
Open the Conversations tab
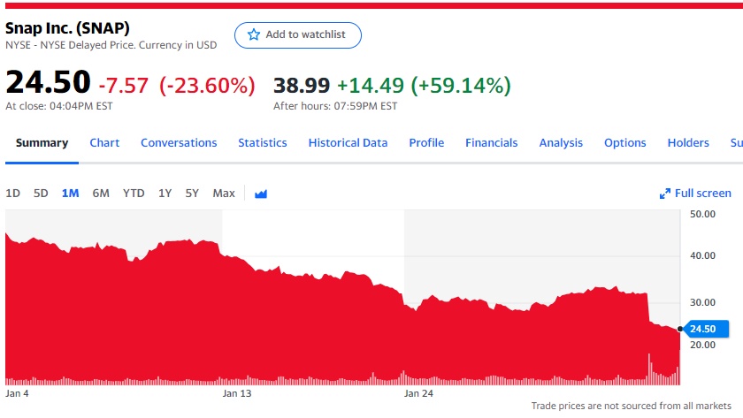coord(179,142)
